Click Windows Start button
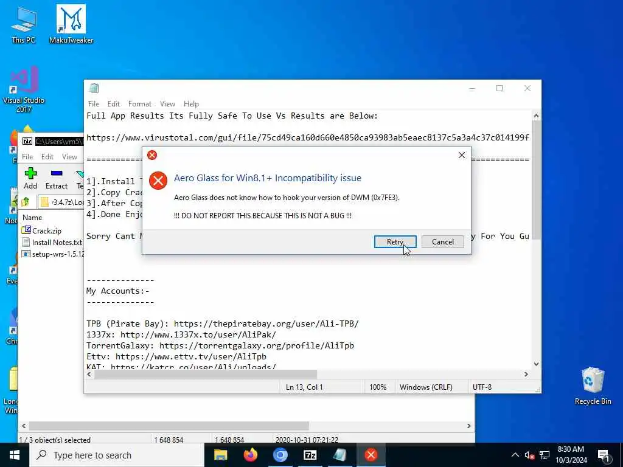The height and width of the screenshot is (467, 623). coord(15,455)
